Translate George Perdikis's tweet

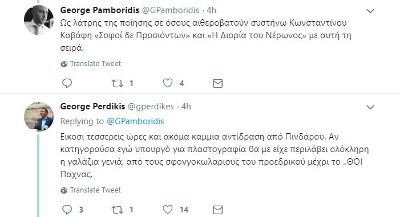(95, 190)
